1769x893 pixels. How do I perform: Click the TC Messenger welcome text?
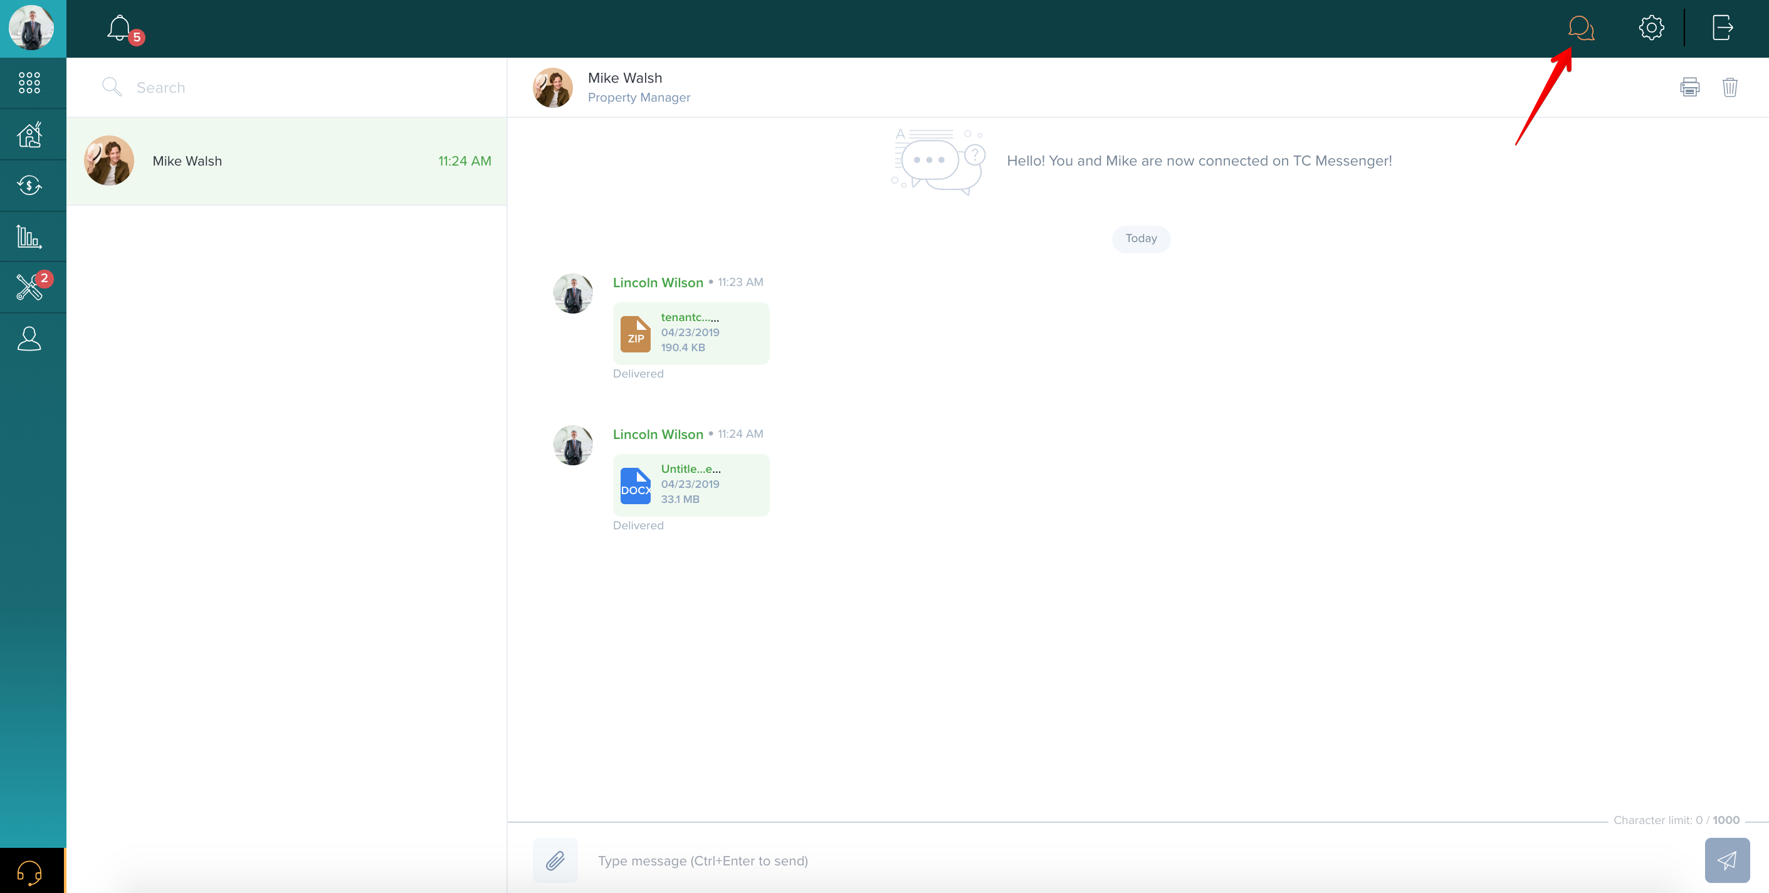(1199, 161)
